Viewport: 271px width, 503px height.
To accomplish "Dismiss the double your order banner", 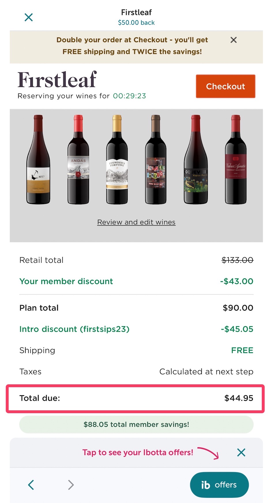I will pyautogui.click(x=234, y=40).
